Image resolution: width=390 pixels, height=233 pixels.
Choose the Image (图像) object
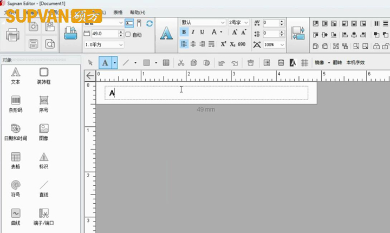coord(44,132)
